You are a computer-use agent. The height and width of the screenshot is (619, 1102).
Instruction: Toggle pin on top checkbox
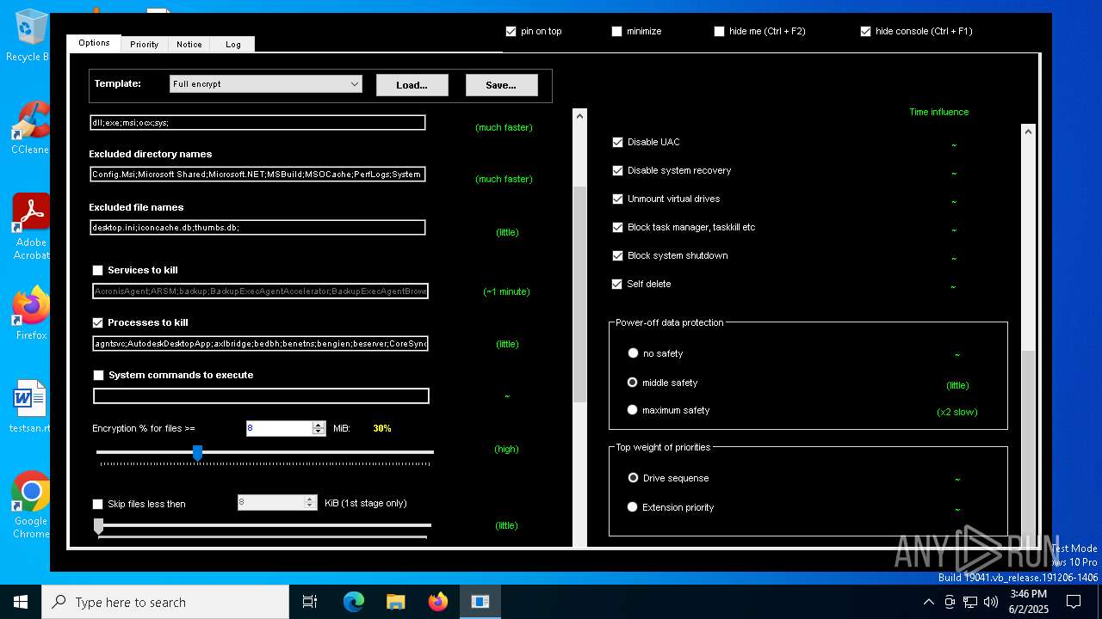point(511,31)
